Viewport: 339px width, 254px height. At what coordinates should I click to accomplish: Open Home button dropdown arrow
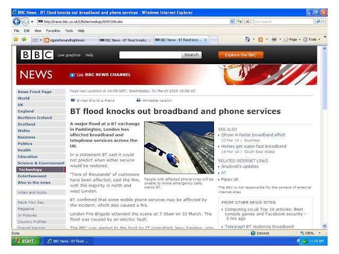click(x=254, y=39)
